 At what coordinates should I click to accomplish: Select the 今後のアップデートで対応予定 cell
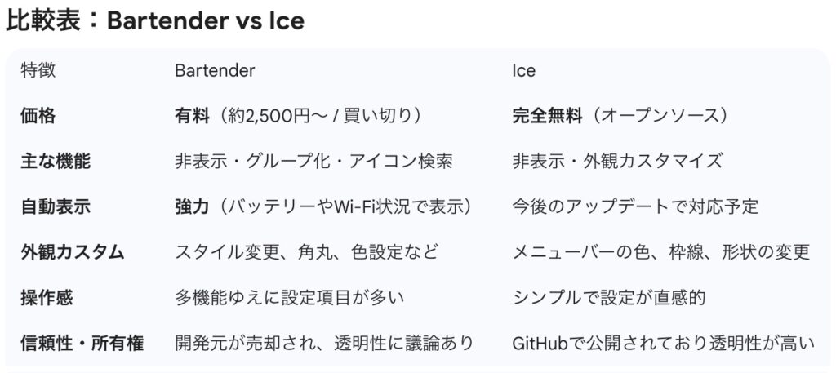point(635,206)
